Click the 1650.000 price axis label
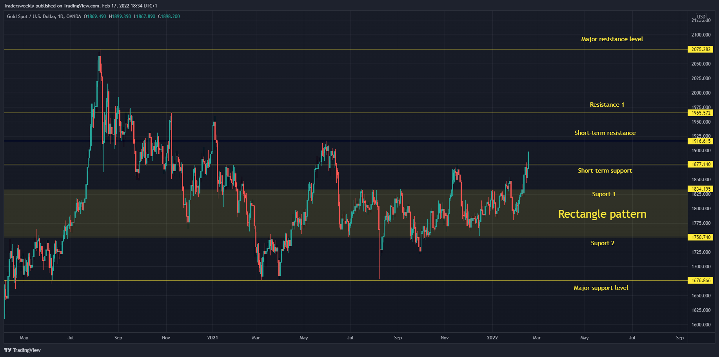Screen dimensions: 719x357 701,296
